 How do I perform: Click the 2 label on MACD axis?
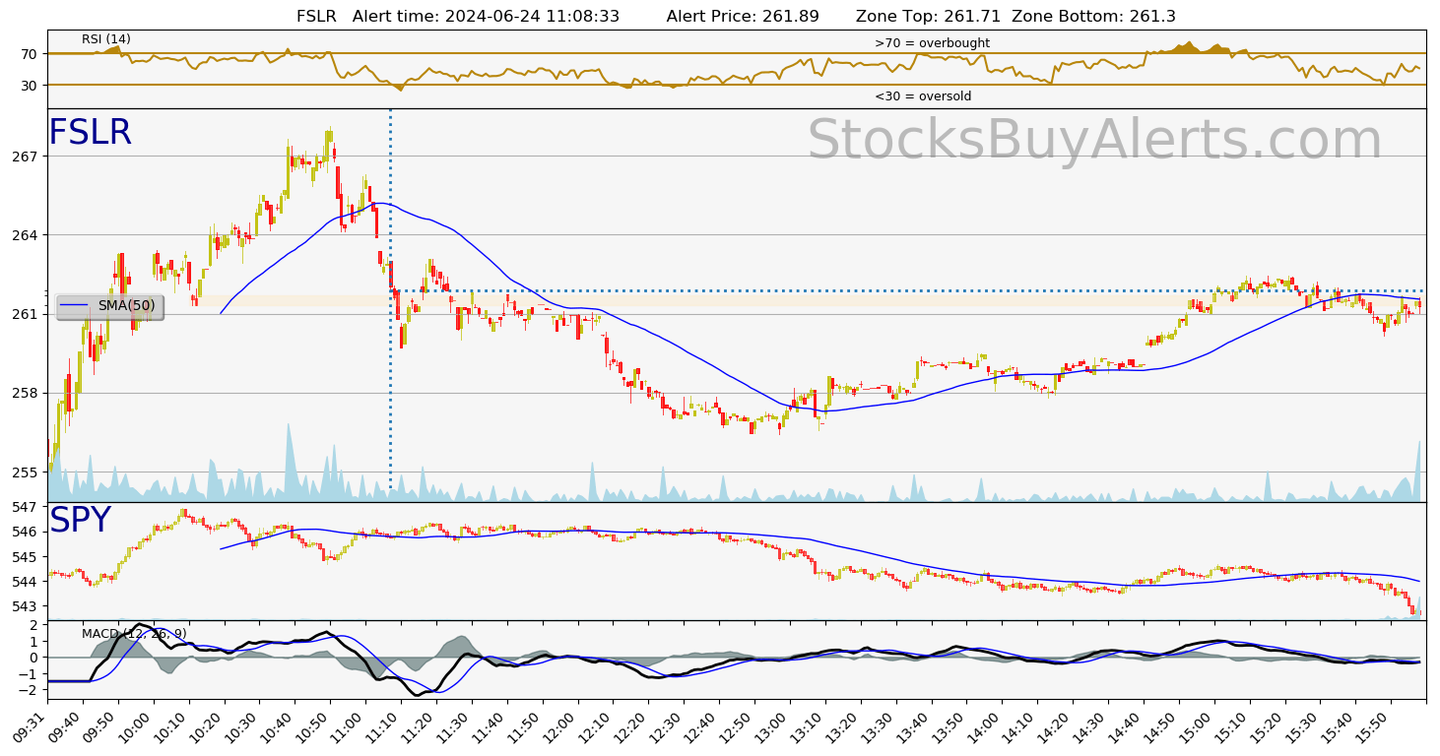coord(33,625)
